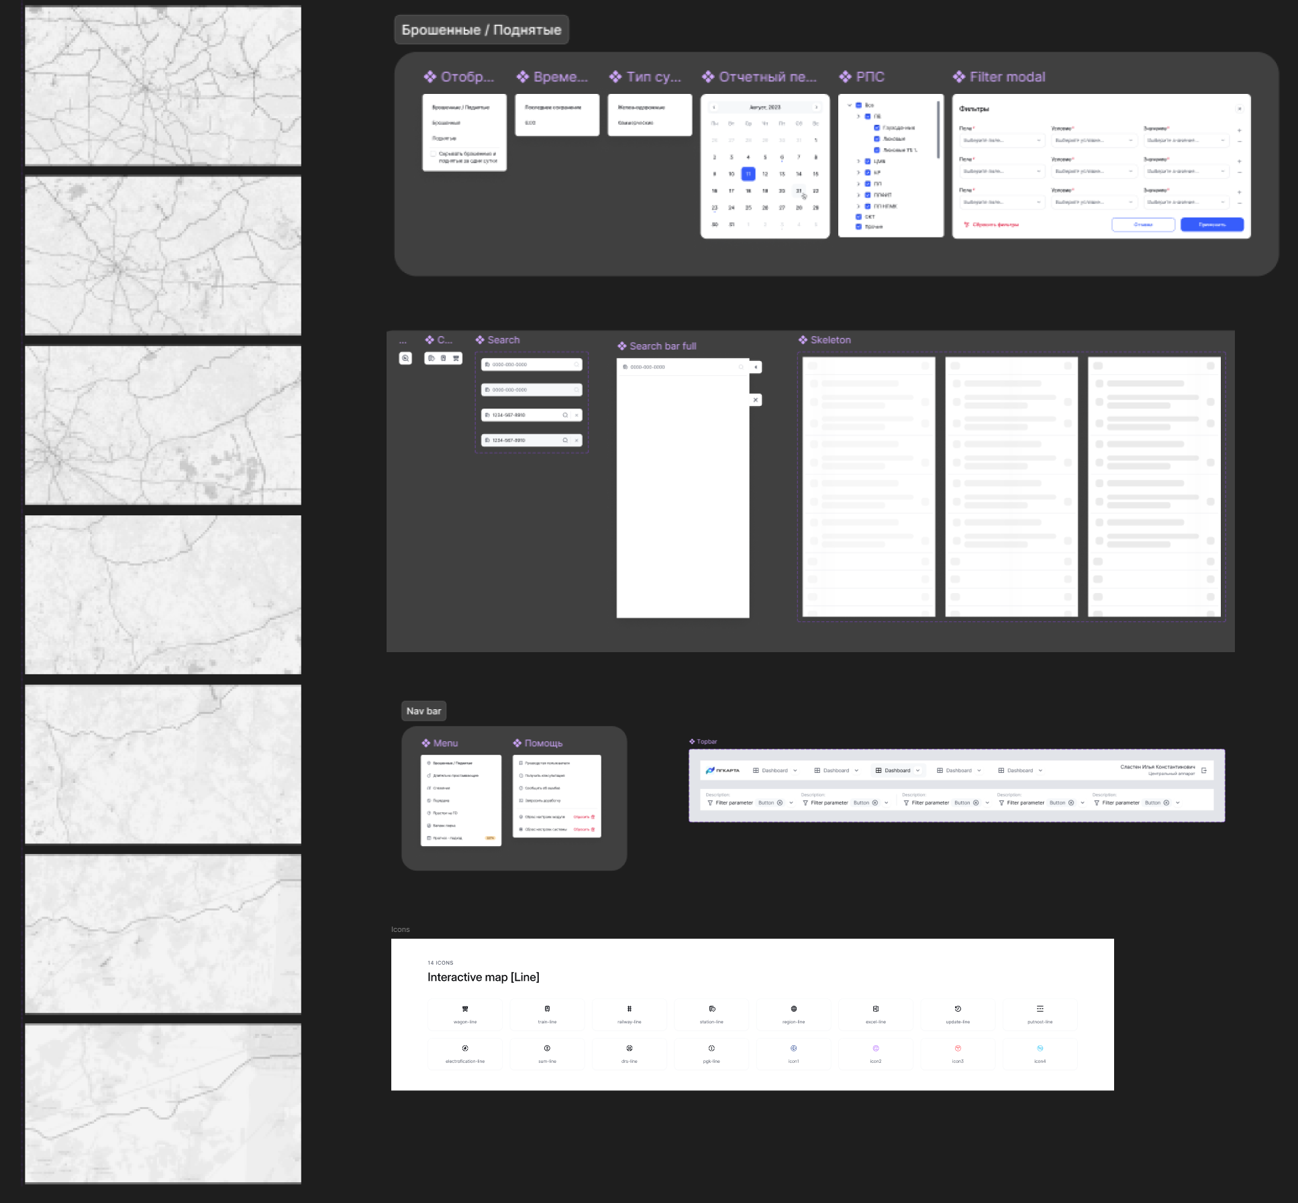The image size is (1298, 1203).
Task: Select the railway-line icon
Action: click(629, 1013)
